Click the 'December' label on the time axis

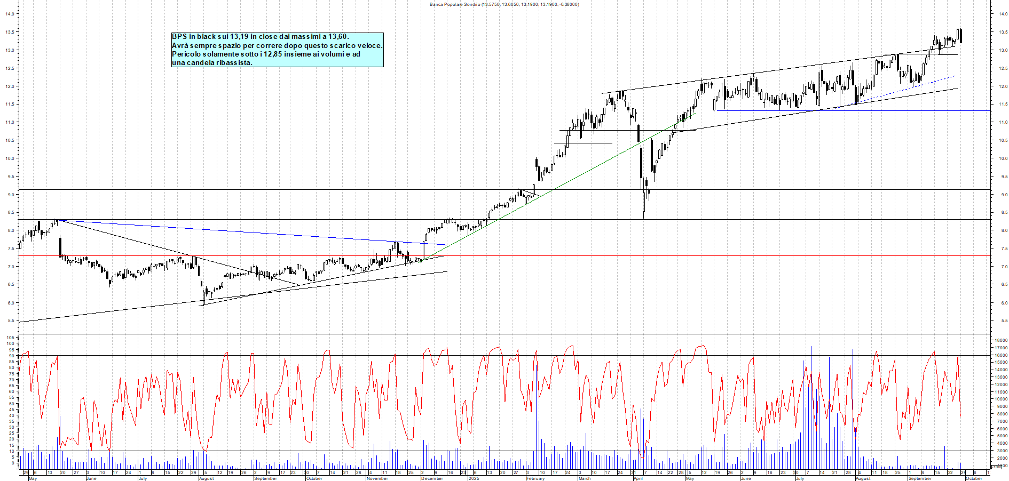point(432,478)
